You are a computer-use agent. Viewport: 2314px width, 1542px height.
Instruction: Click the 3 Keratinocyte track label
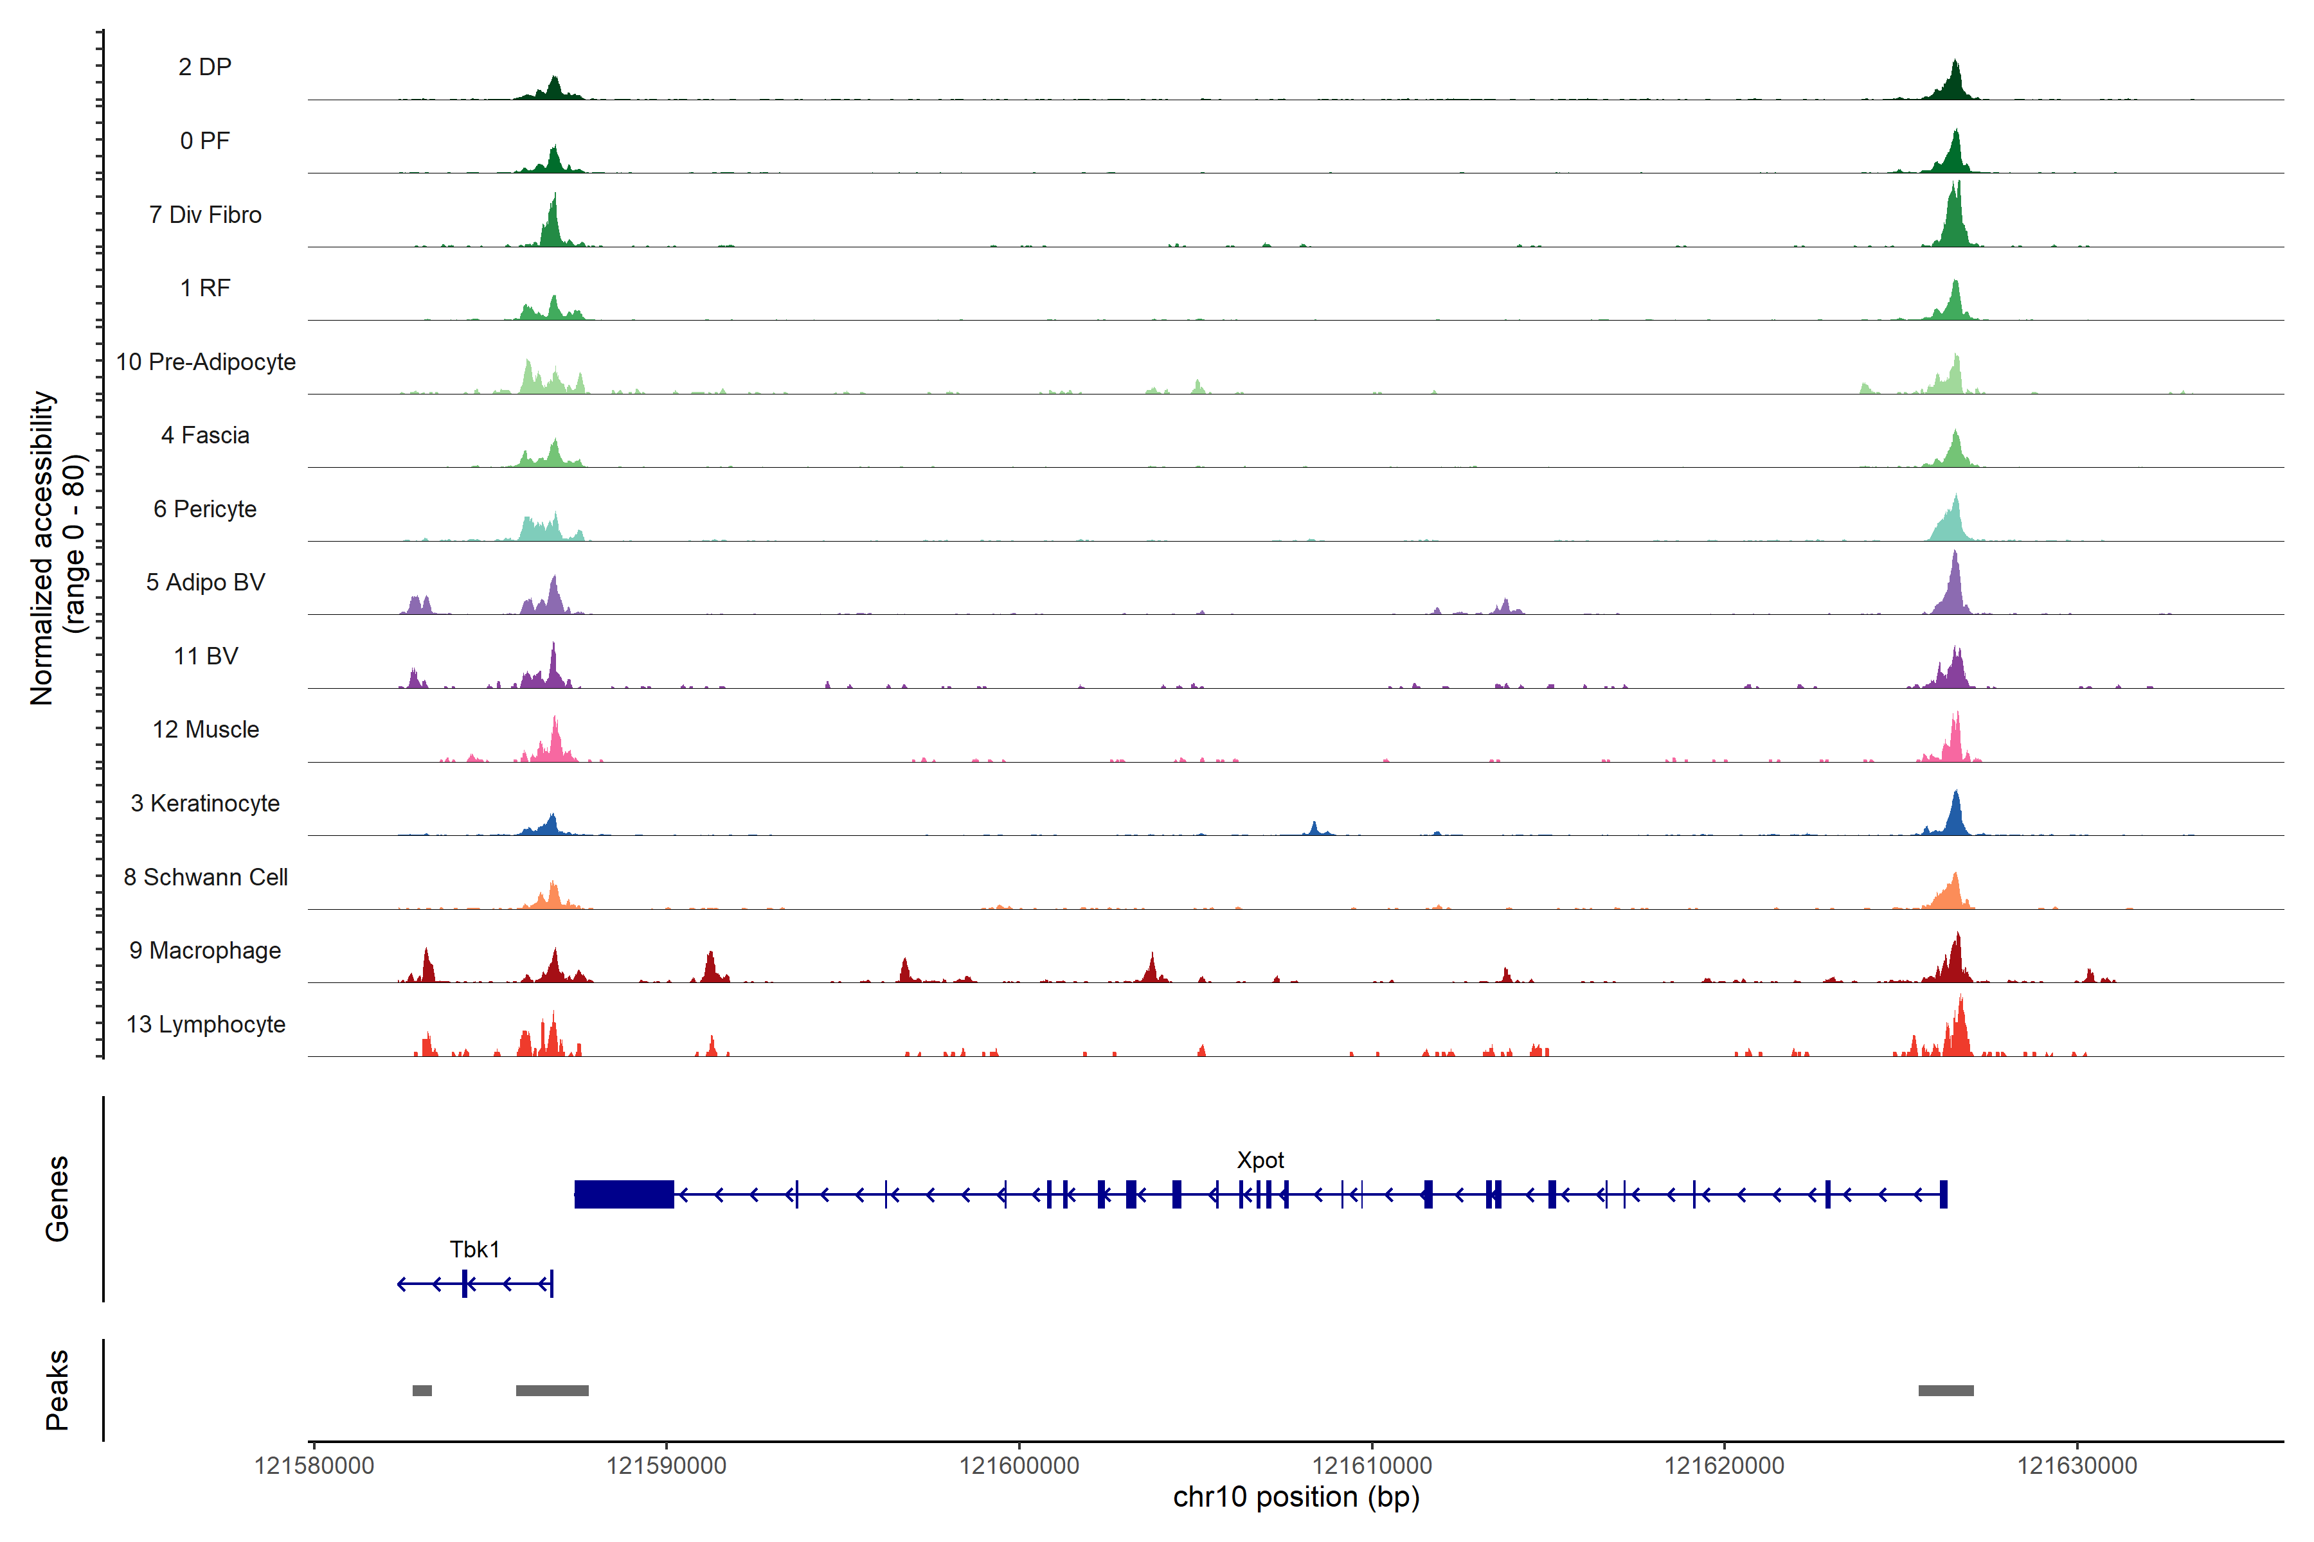coord(204,804)
